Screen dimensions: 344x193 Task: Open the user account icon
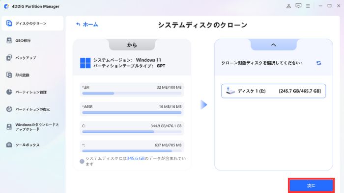click(x=288, y=6)
